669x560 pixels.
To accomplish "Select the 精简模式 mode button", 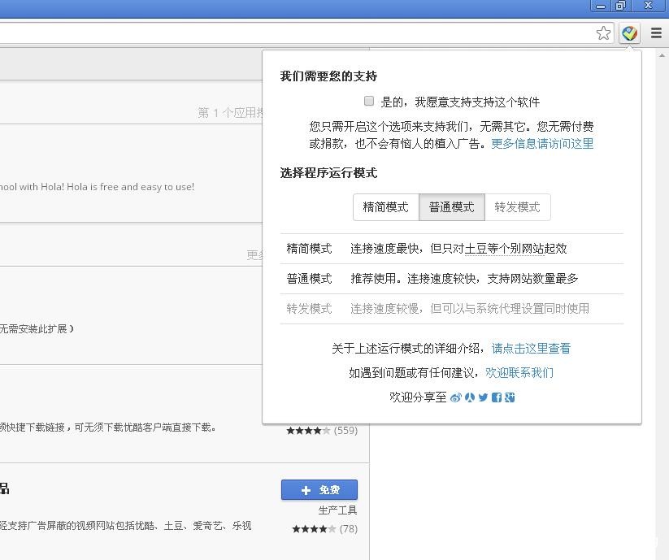I will point(385,207).
